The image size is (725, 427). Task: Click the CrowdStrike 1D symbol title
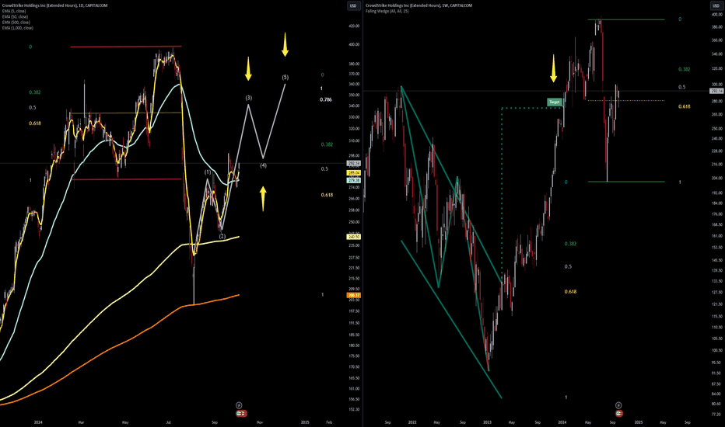click(x=54, y=5)
